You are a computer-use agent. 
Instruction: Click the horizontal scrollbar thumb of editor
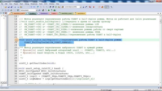pyautogui.click(x=54, y=85)
